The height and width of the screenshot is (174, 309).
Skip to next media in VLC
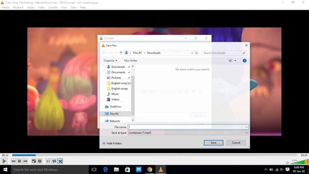pos(25,161)
